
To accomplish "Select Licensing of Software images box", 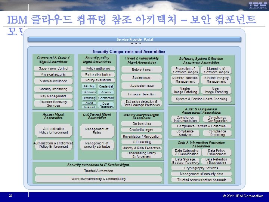I will coord(216,70).
